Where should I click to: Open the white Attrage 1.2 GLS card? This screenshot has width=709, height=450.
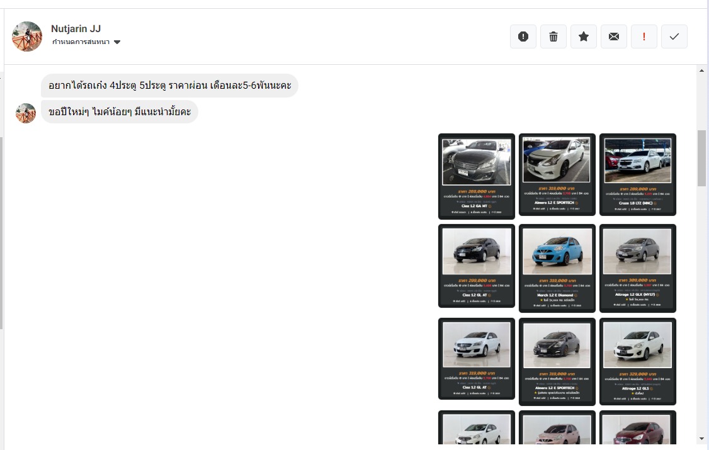[x=638, y=361]
